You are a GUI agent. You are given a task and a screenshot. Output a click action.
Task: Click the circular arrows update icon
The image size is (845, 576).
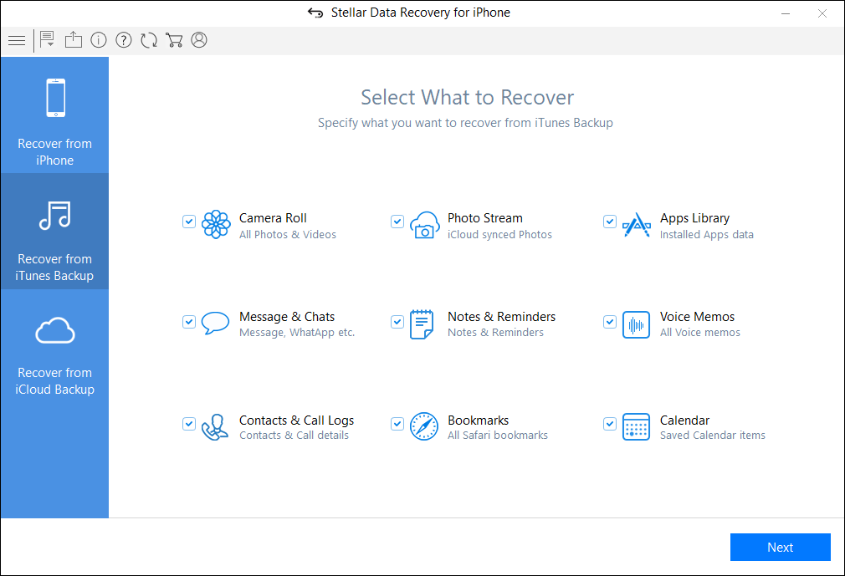[149, 40]
